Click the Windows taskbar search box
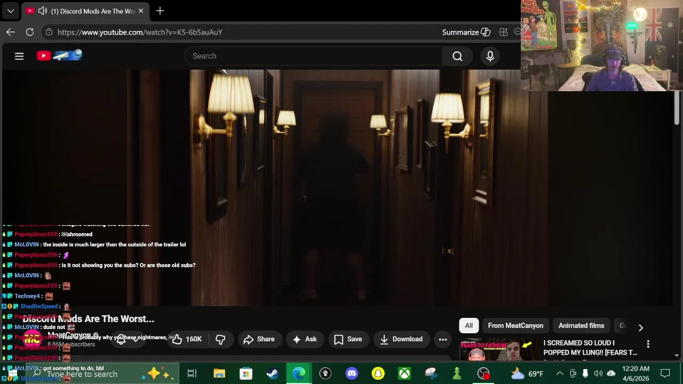This screenshot has width=683, height=384. pyautogui.click(x=101, y=374)
